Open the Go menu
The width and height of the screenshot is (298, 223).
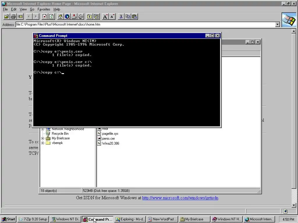32,9
